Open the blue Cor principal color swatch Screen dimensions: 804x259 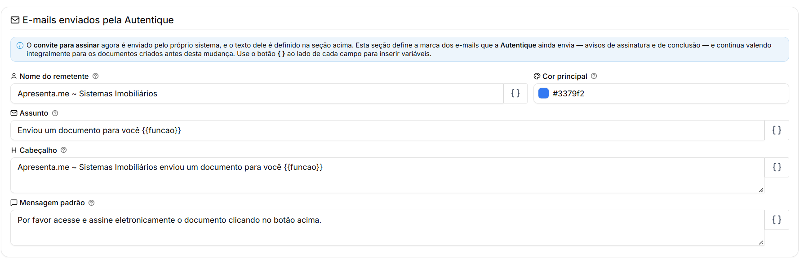pyautogui.click(x=543, y=93)
